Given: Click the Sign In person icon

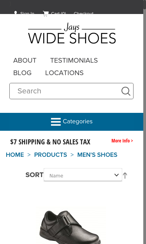Looking at the screenshot, I should click(16, 13).
